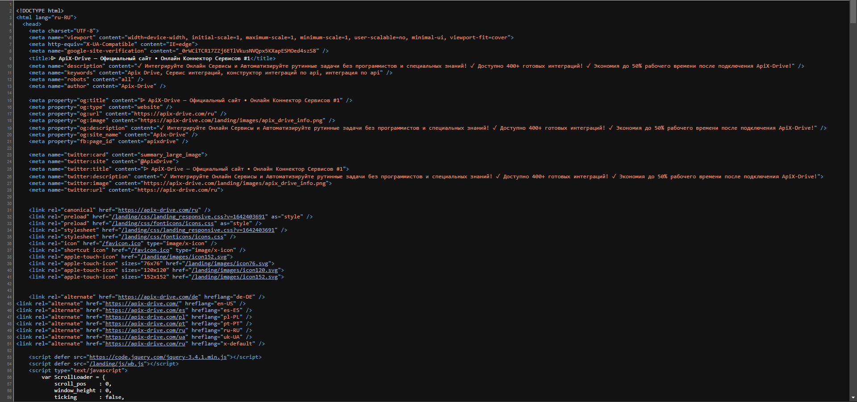Click og:title meta property line
857x402 pixels.
tap(191, 100)
